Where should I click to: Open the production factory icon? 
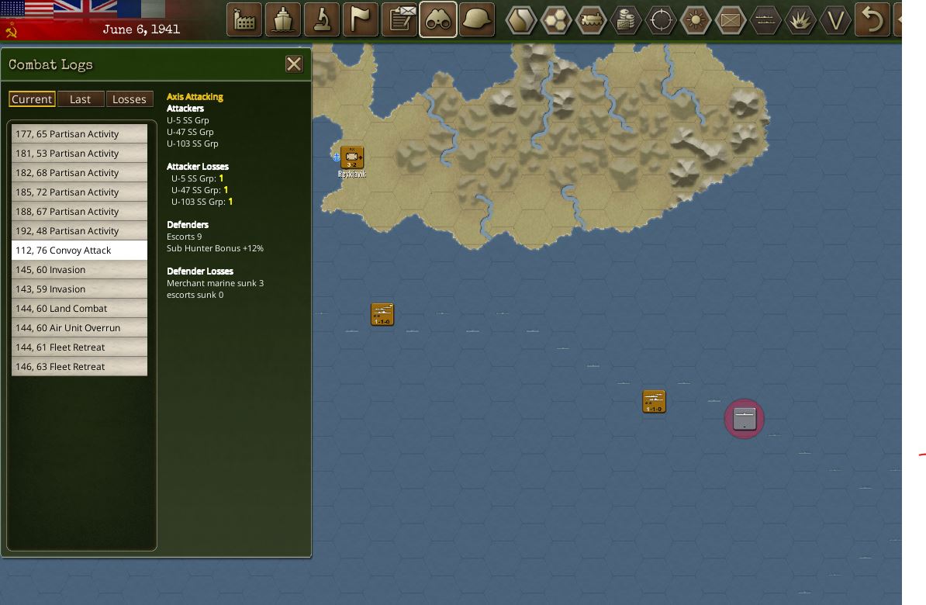click(x=244, y=19)
